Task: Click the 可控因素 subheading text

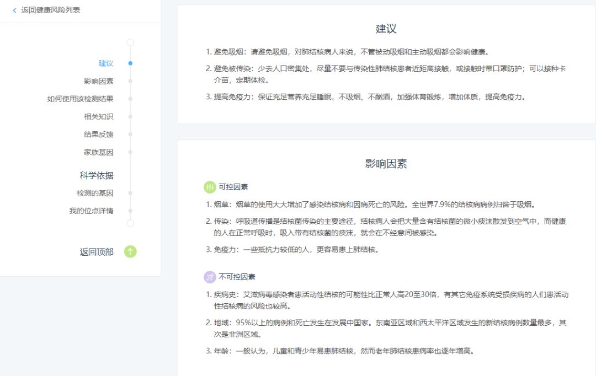Action: coord(233,187)
